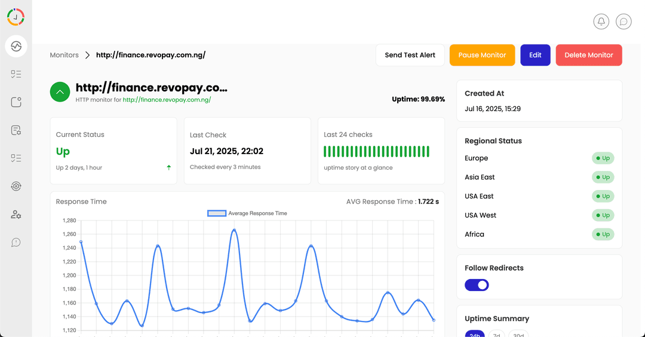Open the lower checklist sidebar icon
This screenshot has width=645, height=337.
tap(16, 158)
